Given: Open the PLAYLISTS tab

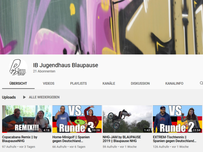Looking at the screenshot, I should pos(78,83).
